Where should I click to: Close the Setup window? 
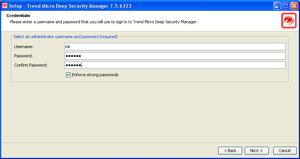coord(294,6)
